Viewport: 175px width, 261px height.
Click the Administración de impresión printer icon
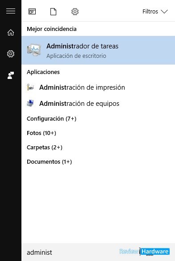pos(30,87)
